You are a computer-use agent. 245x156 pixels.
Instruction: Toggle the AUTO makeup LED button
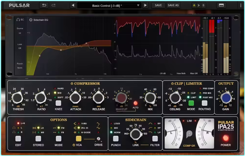click(135, 103)
